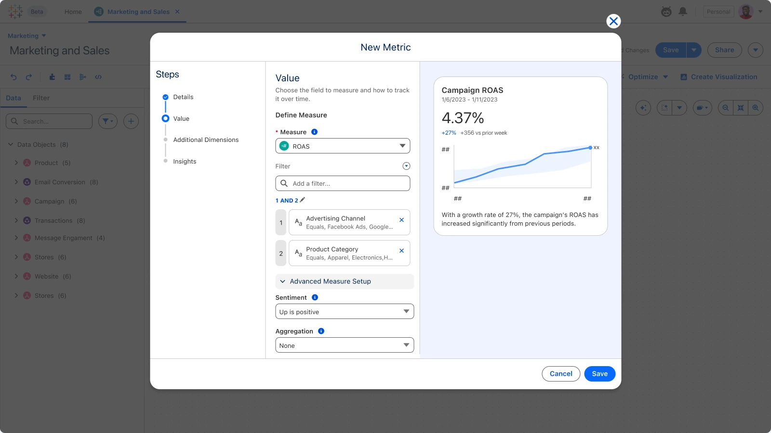Cancel the New Metric dialog

561,374
